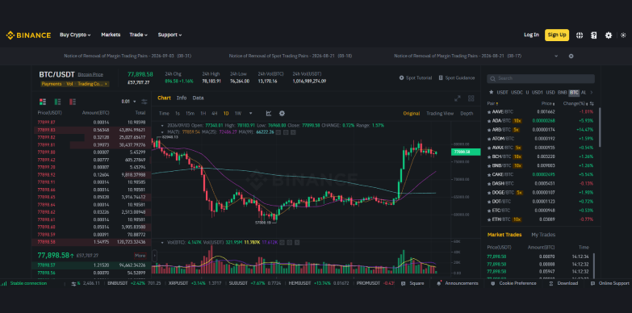Select the USDT market tab
The image size is (632, 313).
(502, 92)
